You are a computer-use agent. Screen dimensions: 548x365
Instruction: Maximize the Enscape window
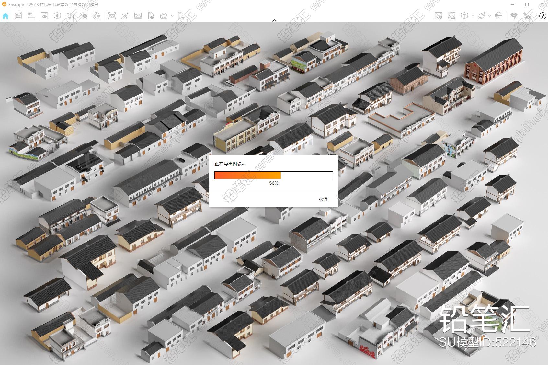tap(527, 5)
